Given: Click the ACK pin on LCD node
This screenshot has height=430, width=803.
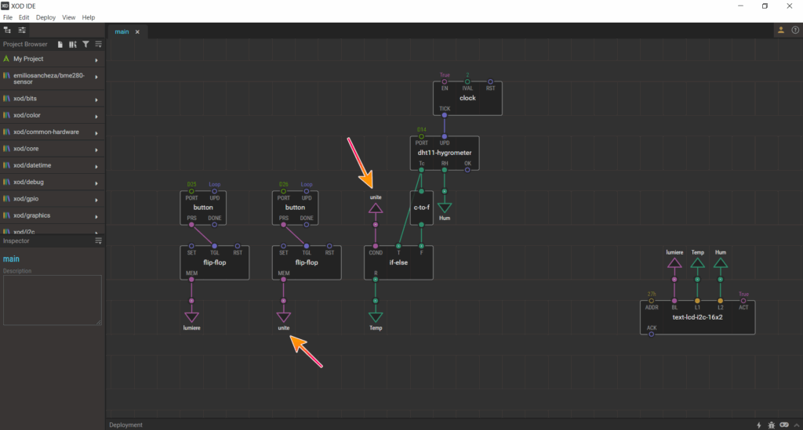Looking at the screenshot, I should click(x=652, y=334).
